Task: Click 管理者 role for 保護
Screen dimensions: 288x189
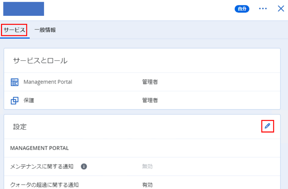Action: click(150, 100)
